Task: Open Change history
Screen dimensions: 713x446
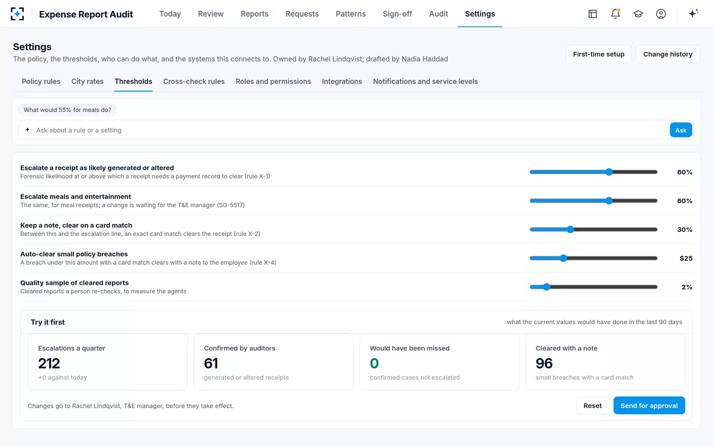Action: click(x=668, y=54)
